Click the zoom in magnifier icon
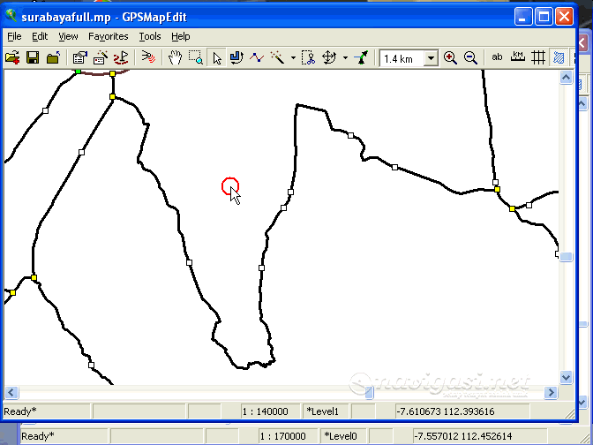The height and width of the screenshot is (445, 593). click(450, 57)
